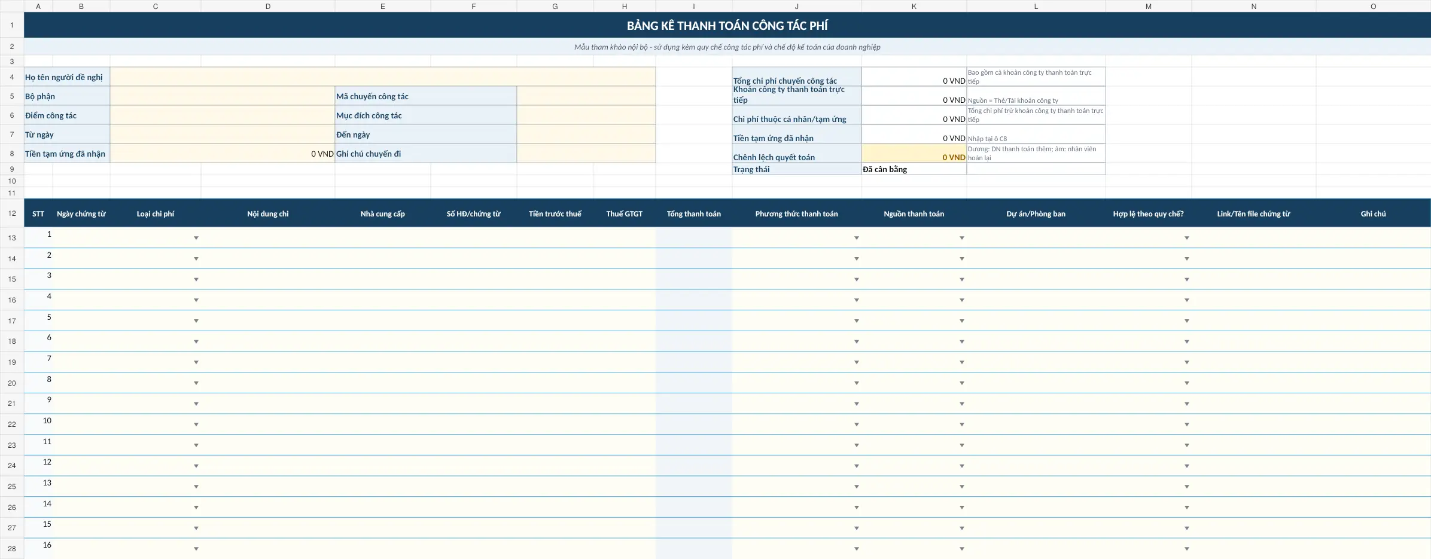The width and height of the screenshot is (1431, 559).
Task: Open Nguồn thanh toán dropdown for STT 6
Action: (x=961, y=342)
